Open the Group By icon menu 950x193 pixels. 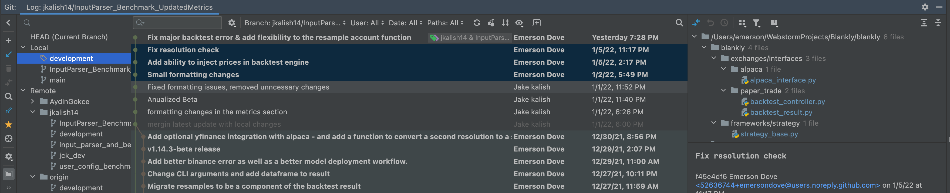(x=742, y=23)
